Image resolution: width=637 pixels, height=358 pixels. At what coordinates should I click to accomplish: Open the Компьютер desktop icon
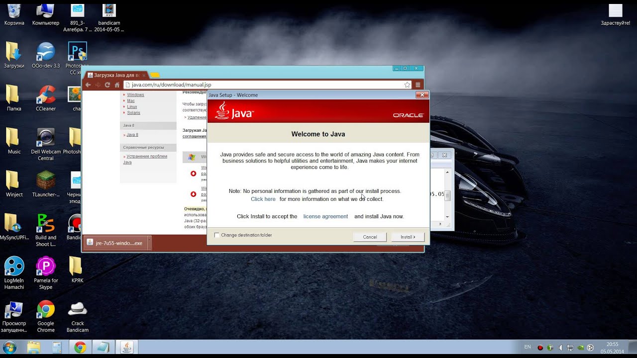[x=46, y=14]
